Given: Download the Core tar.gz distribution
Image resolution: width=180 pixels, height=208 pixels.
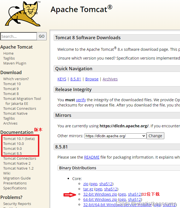Looking at the screenshot, I should [x=88, y=189].
